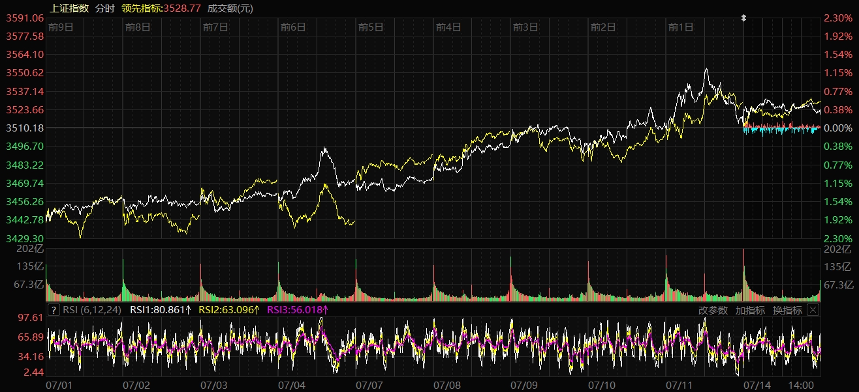The image size is (859, 392).
Task: Click the RSI help question mark icon
Action: tap(54, 310)
